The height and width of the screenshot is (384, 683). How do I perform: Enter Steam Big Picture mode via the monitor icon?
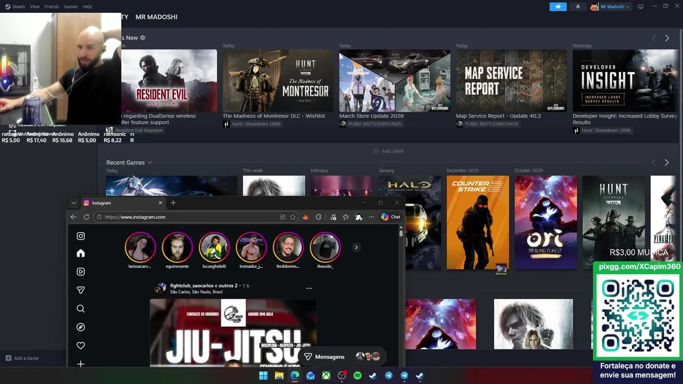tap(640, 6)
